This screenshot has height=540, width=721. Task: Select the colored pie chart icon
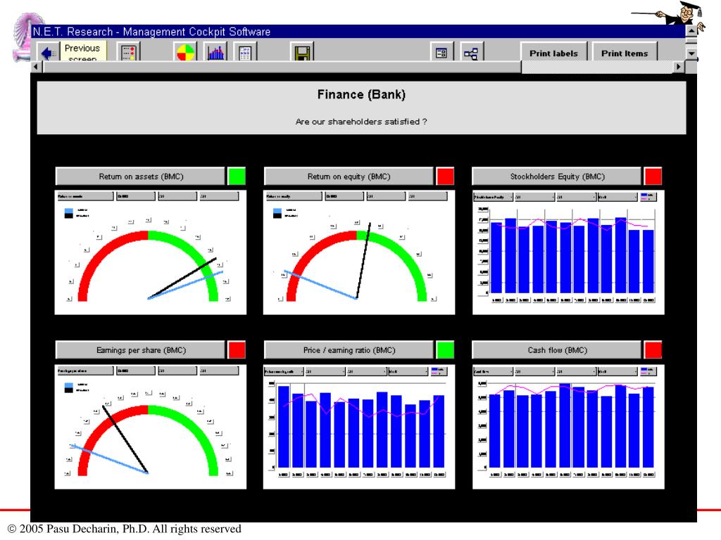(x=185, y=52)
